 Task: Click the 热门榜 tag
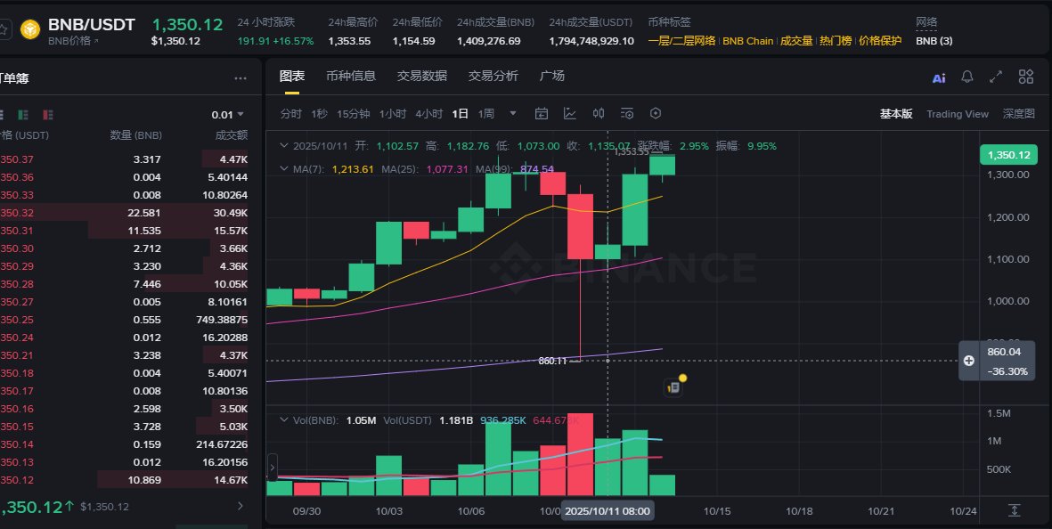(836, 41)
